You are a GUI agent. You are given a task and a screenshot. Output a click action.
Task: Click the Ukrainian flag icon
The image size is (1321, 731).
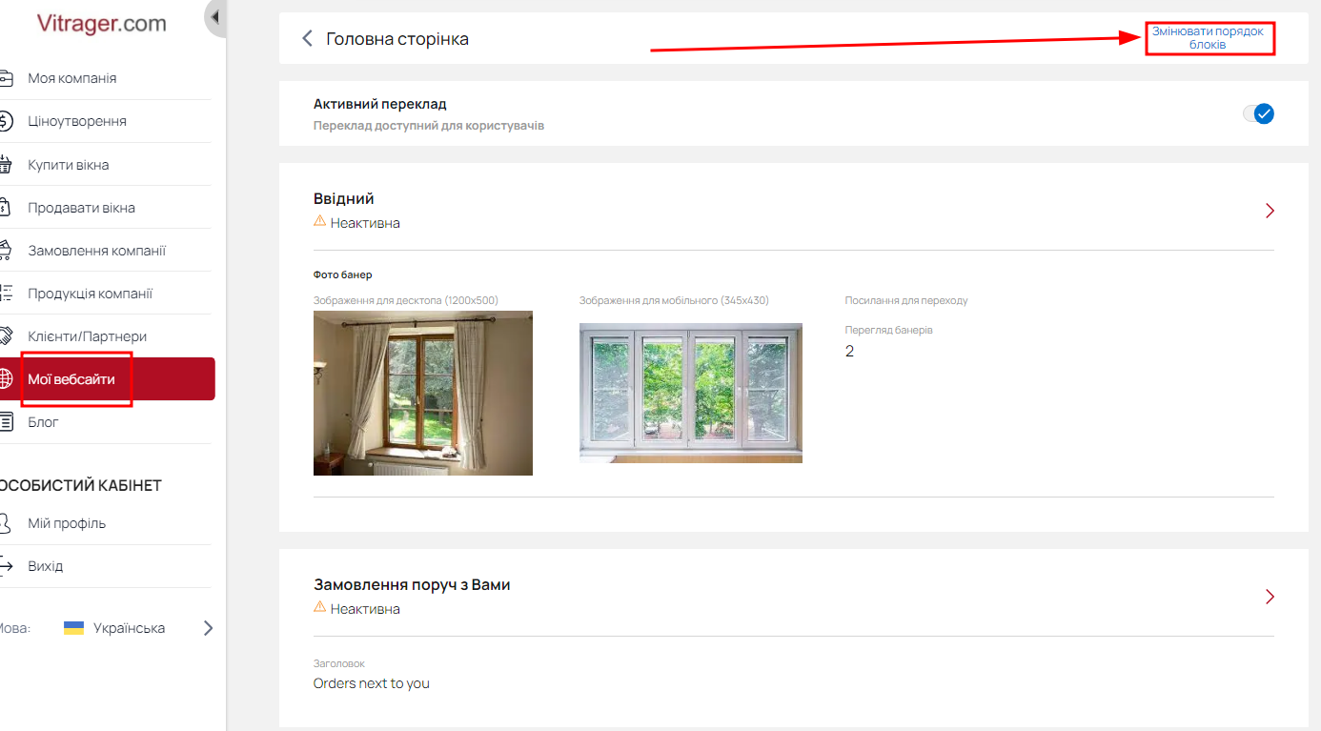click(73, 628)
